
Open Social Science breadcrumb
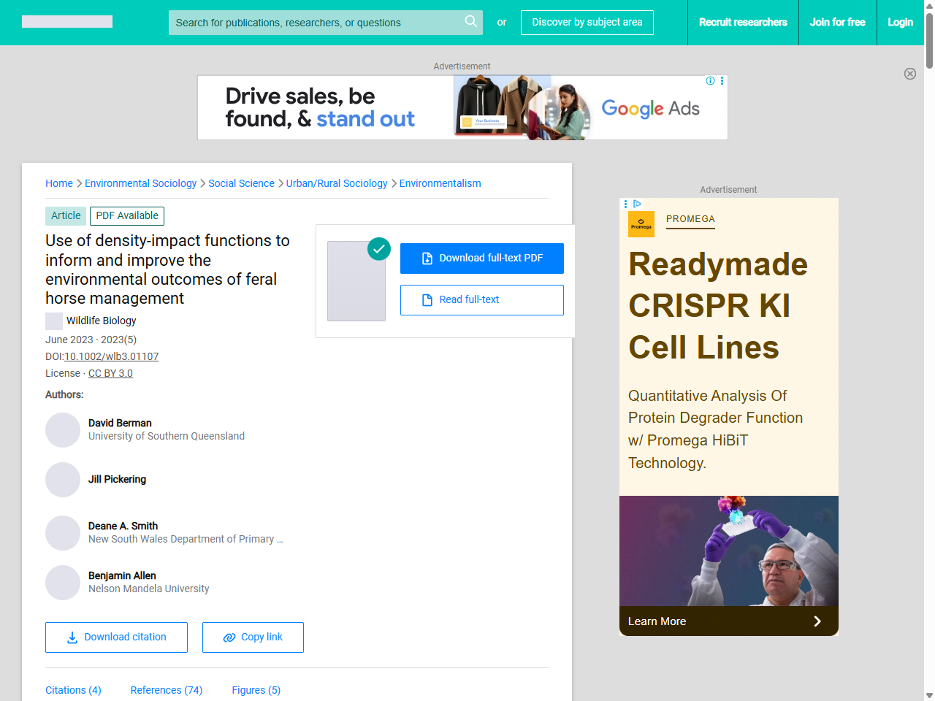[241, 183]
